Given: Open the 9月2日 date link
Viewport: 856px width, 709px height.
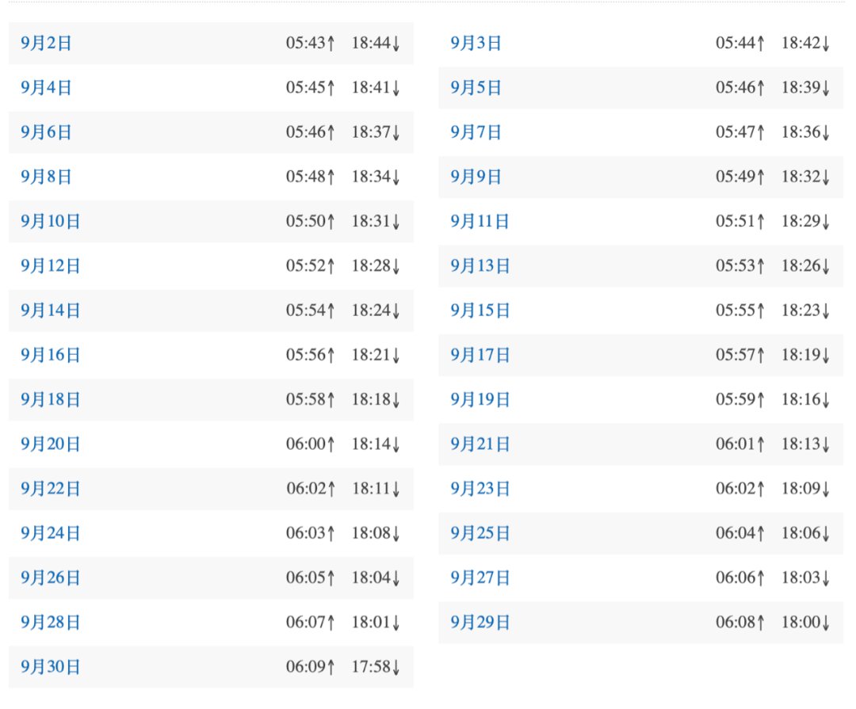Looking at the screenshot, I should pyautogui.click(x=46, y=44).
